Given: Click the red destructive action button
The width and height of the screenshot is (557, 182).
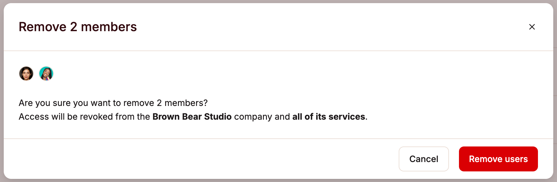Looking at the screenshot, I should 498,159.
